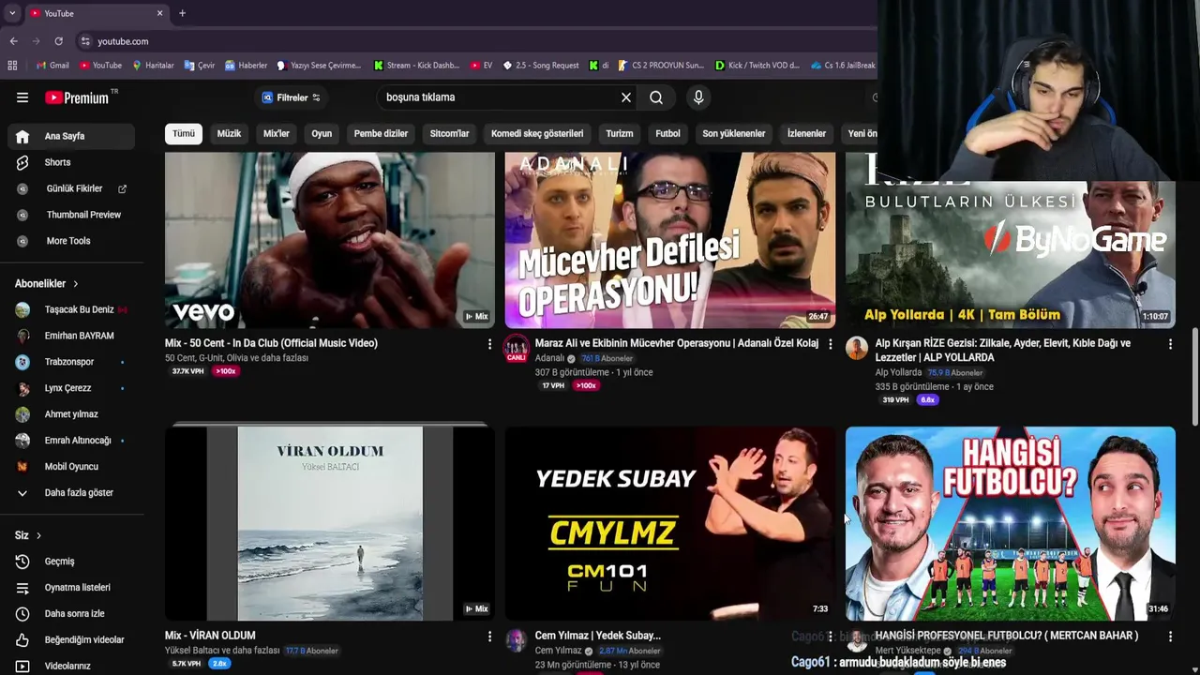Select the Sitcom'lar filter chip
1200x675 pixels.
[449, 133]
